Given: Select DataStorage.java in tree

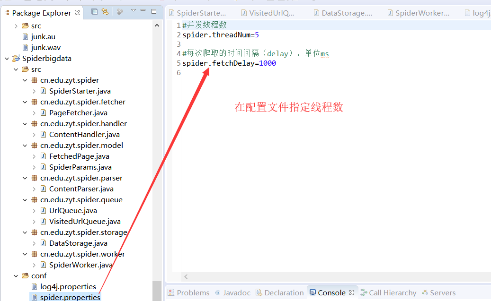Looking at the screenshot, I should [x=78, y=243].
